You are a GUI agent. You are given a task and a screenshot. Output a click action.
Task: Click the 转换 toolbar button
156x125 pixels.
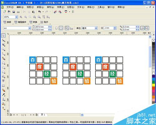(33, 22)
